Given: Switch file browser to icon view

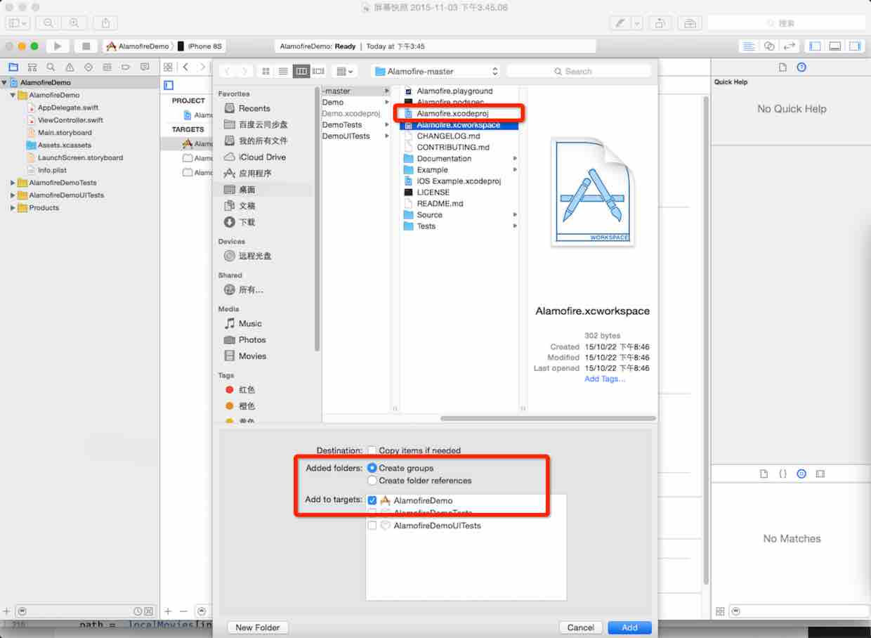Looking at the screenshot, I should tap(266, 71).
